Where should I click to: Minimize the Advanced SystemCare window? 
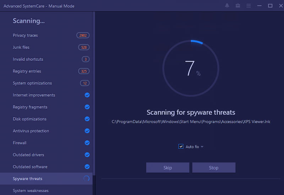click(260, 6)
